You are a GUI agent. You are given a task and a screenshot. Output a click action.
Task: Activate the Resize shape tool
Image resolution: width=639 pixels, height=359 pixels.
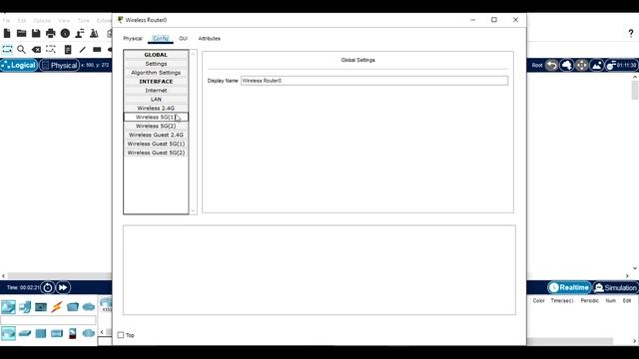(x=51, y=50)
